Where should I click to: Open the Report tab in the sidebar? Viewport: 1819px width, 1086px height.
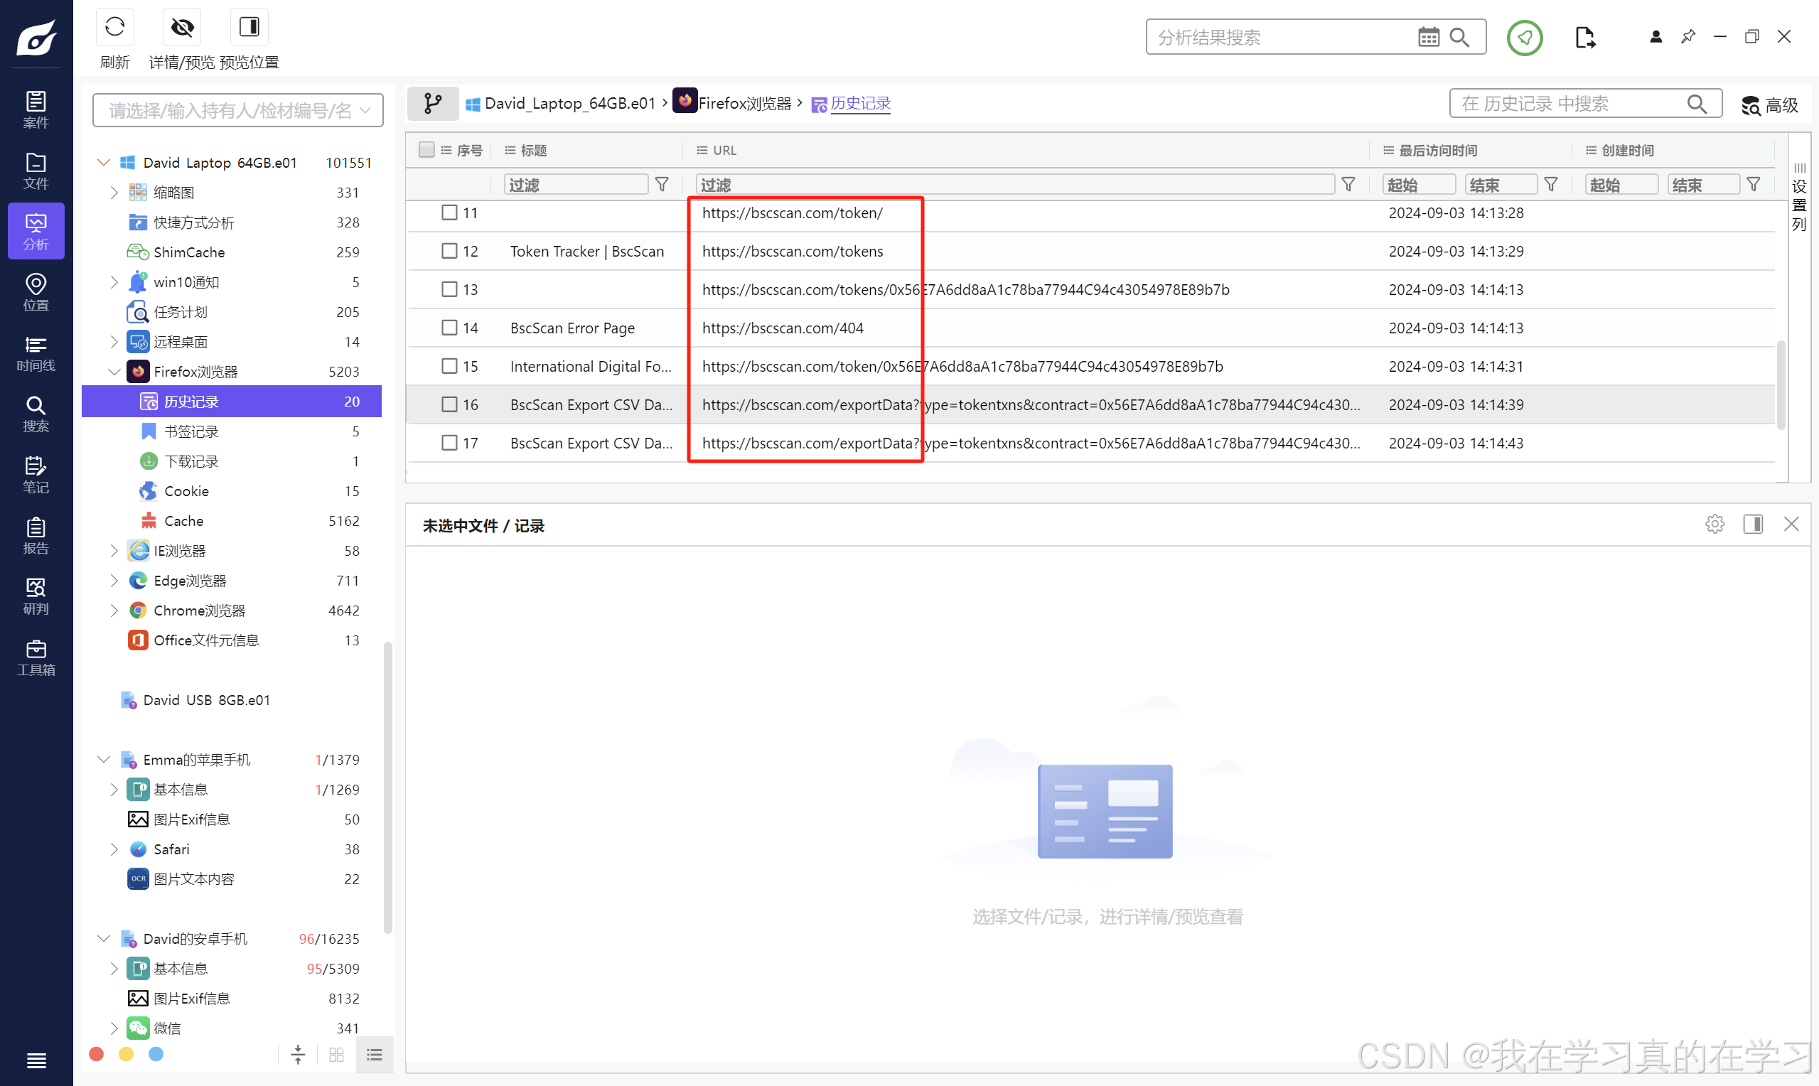36,536
